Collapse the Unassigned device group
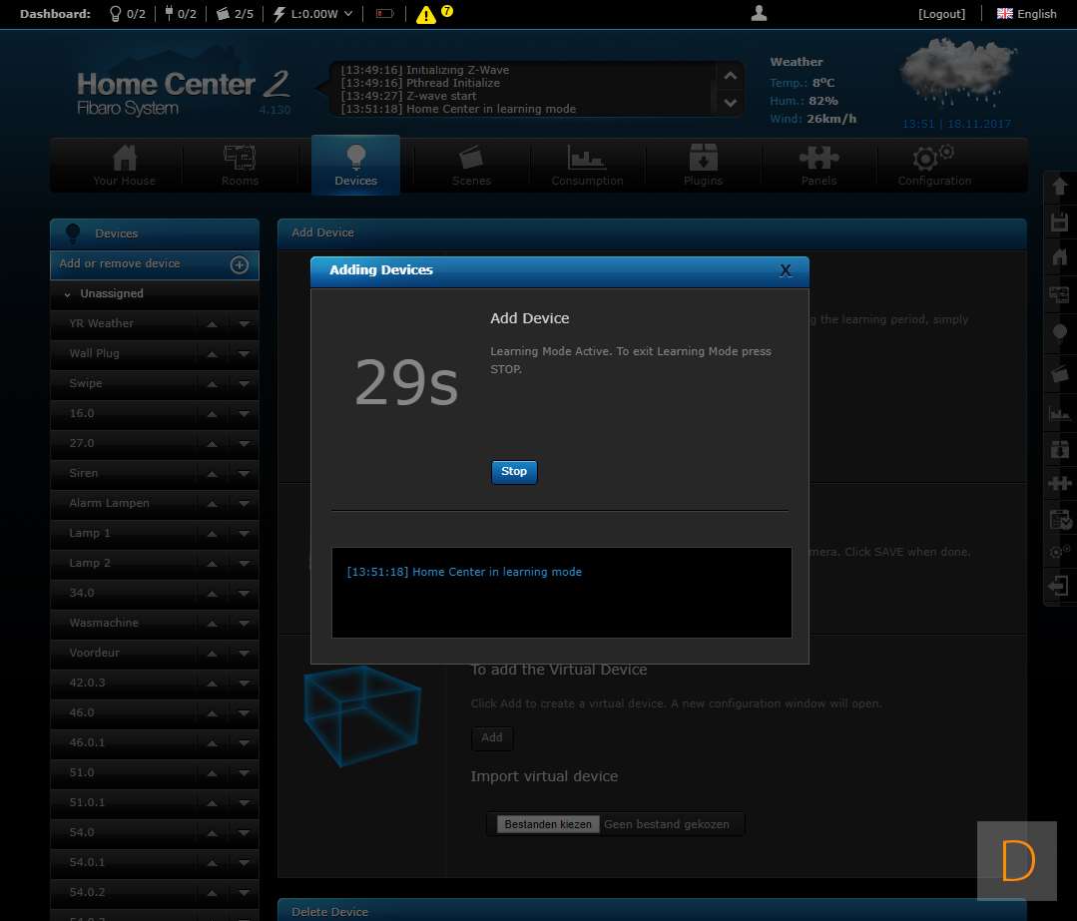The width and height of the screenshot is (1077, 921). coord(68,294)
